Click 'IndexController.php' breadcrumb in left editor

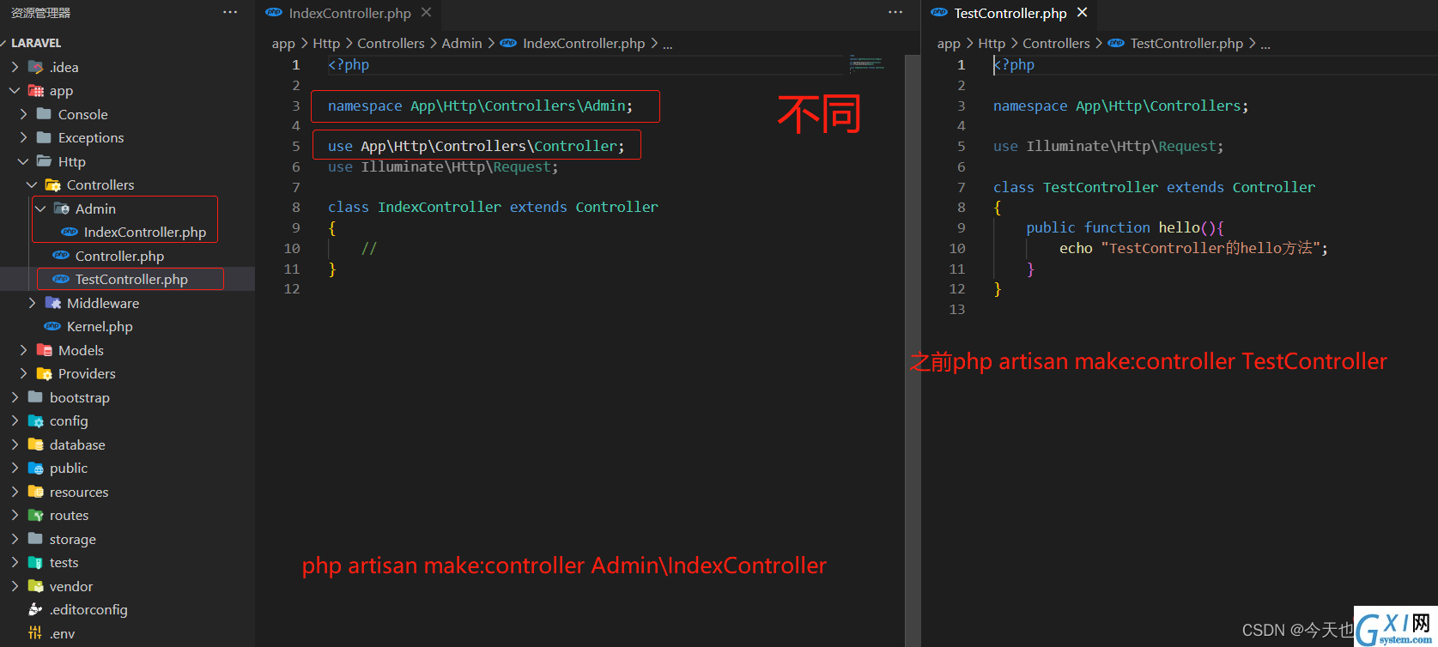pyautogui.click(x=584, y=43)
